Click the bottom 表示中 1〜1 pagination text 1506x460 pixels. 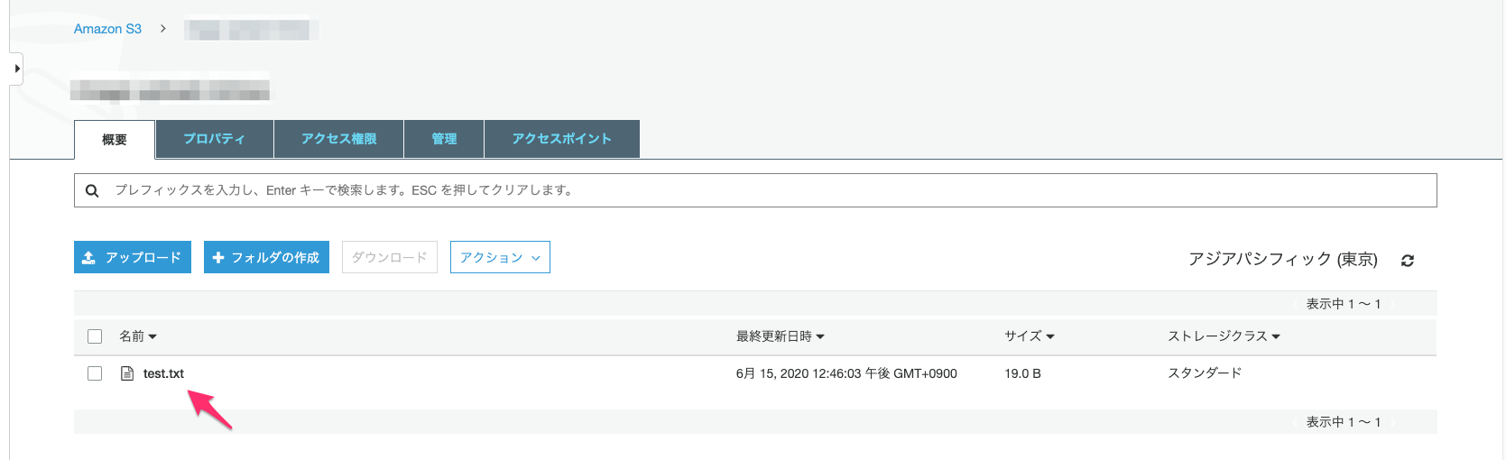[x=1344, y=422]
